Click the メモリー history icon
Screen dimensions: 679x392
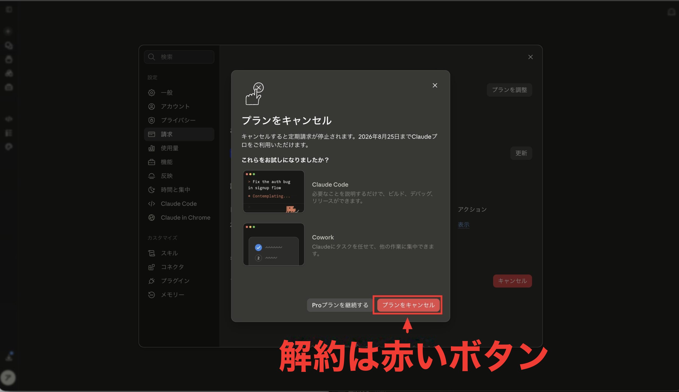pyautogui.click(x=151, y=295)
